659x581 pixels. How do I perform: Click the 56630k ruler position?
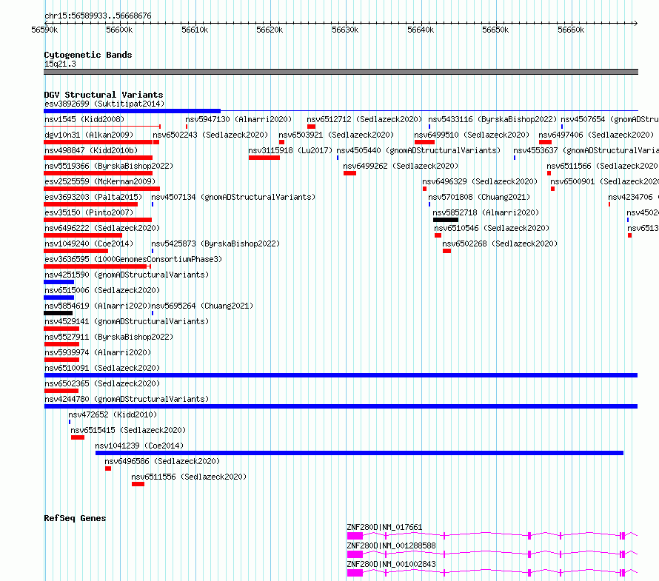[x=345, y=30]
